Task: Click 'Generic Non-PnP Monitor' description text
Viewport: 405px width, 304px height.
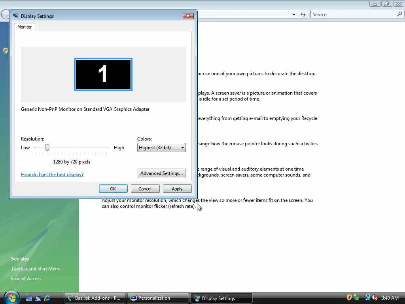Action: pos(85,109)
